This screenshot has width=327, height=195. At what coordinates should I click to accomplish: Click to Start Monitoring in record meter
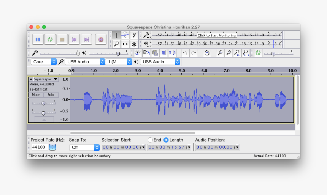pos(216,35)
